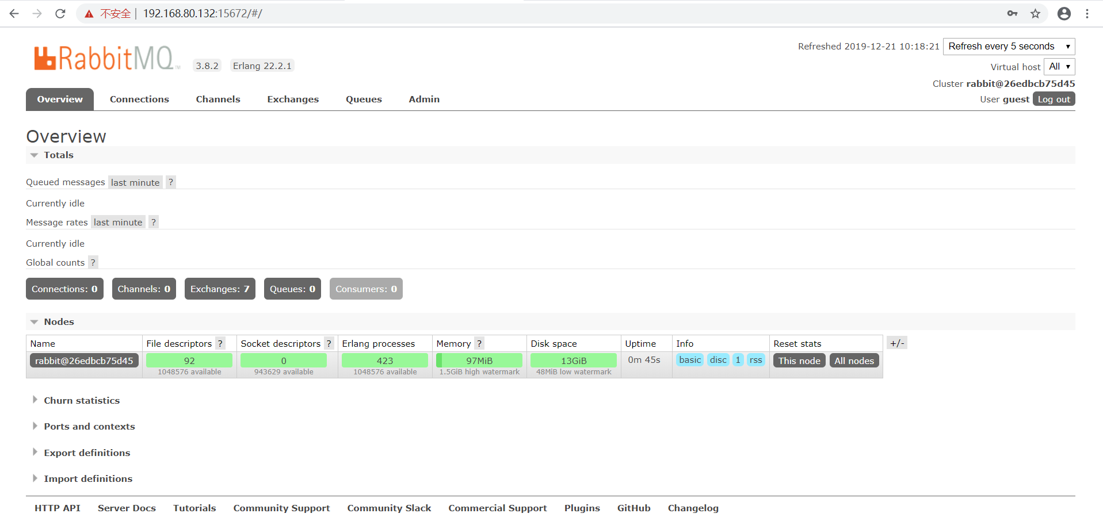Image resolution: width=1103 pixels, height=521 pixels.
Task: Click the Memory column help question mark
Action: (x=479, y=344)
